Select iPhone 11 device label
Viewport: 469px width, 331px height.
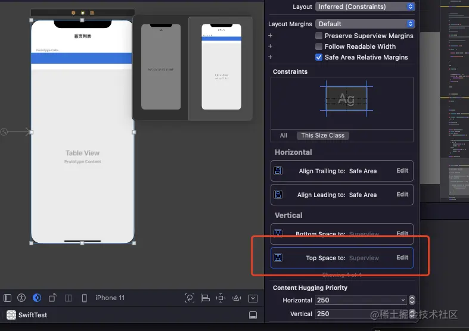coord(110,298)
